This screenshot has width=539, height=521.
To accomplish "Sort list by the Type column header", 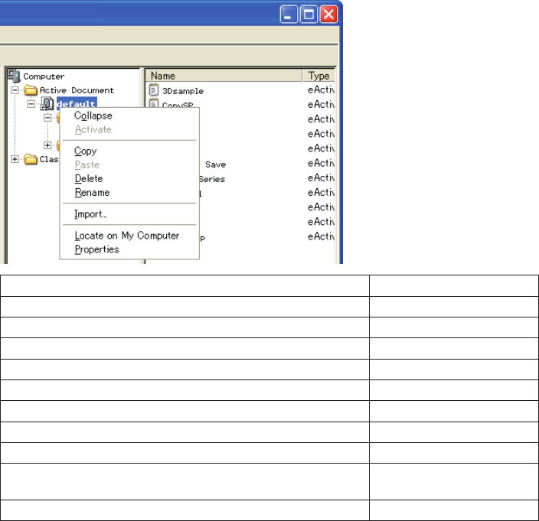I will click(x=319, y=76).
